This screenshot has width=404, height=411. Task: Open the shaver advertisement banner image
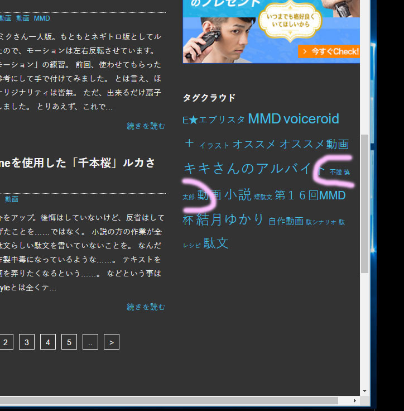[271, 31]
